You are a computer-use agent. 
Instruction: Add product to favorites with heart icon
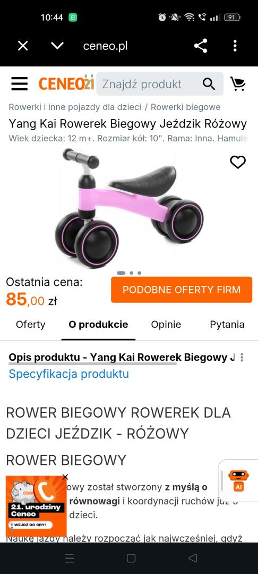click(x=237, y=162)
